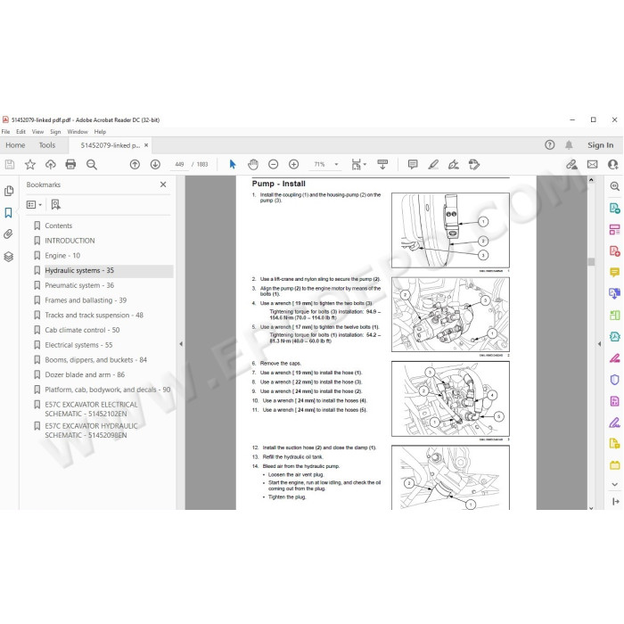Viewport: 624px width, 624px height.
Task: Click the stamp tool icon
Action: [x=474, y=164]
